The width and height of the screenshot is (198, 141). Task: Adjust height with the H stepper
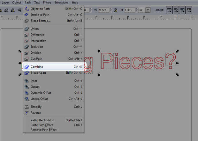point(137,10)
